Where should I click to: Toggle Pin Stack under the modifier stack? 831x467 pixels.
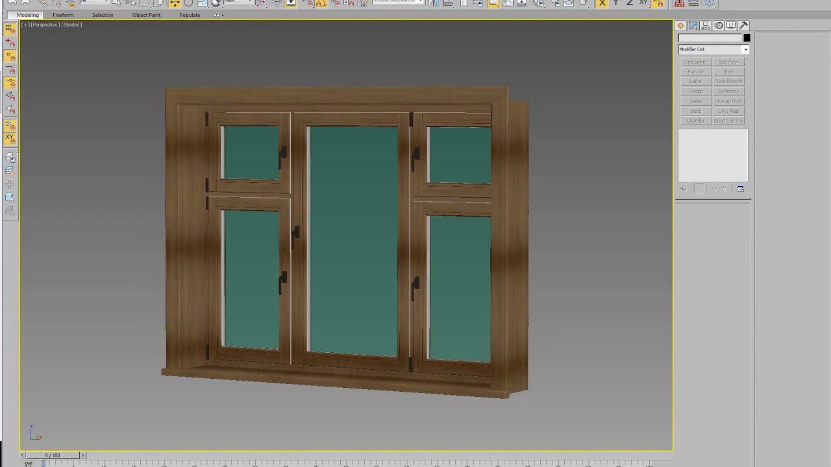[x=684, y=189]
